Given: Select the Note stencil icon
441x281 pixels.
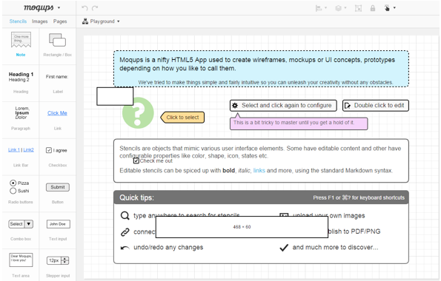Looking at the screenshot, I should (x=21, y=40).
